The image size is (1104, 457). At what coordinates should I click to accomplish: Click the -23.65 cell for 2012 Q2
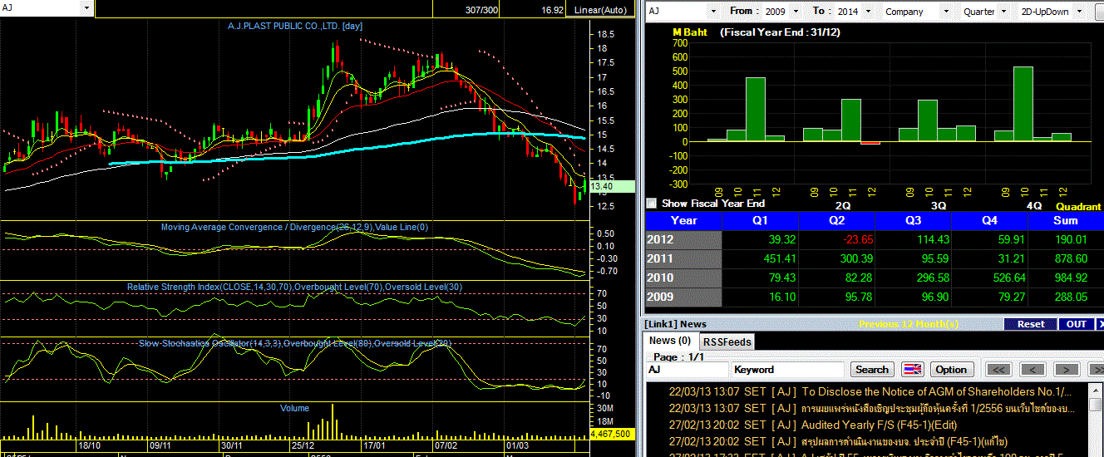(836, 240)
